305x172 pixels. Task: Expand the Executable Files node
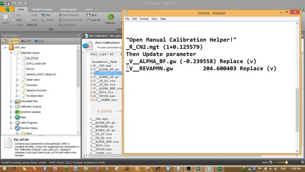(x=11, y=101)
